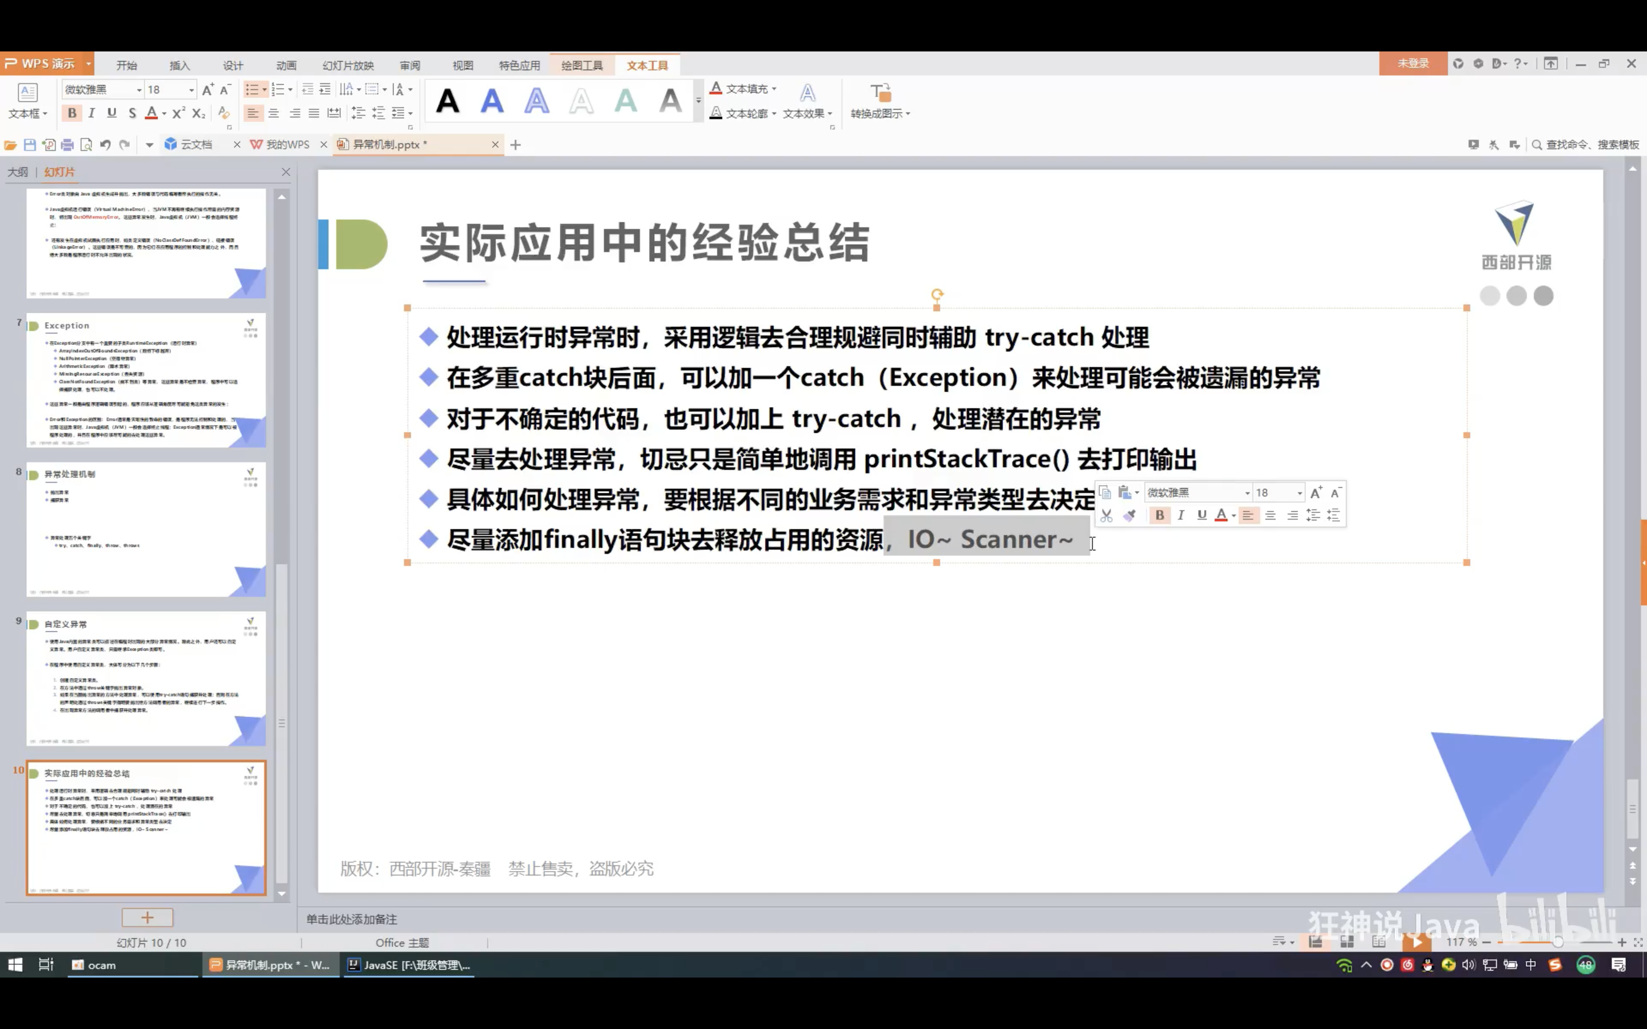Open the font name dropdown 微软雅黑
Screen dimensions: 1647x1029
pos(139,90)
